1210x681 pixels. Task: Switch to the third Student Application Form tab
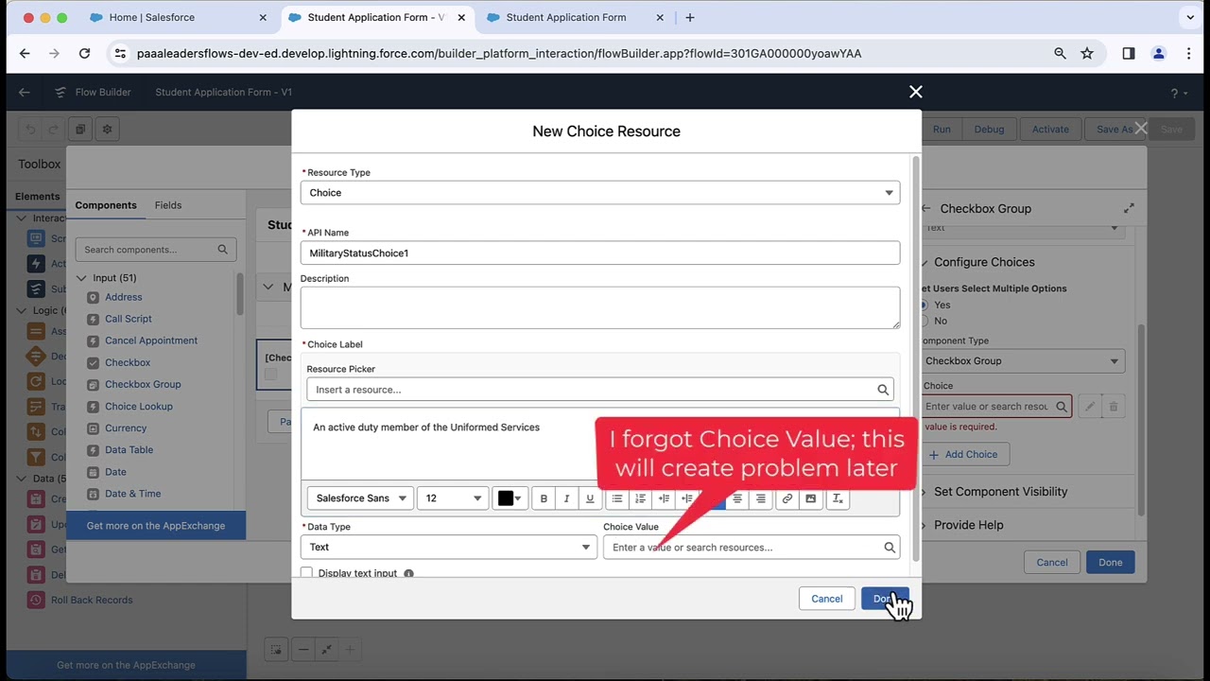[x=574, y=17]
